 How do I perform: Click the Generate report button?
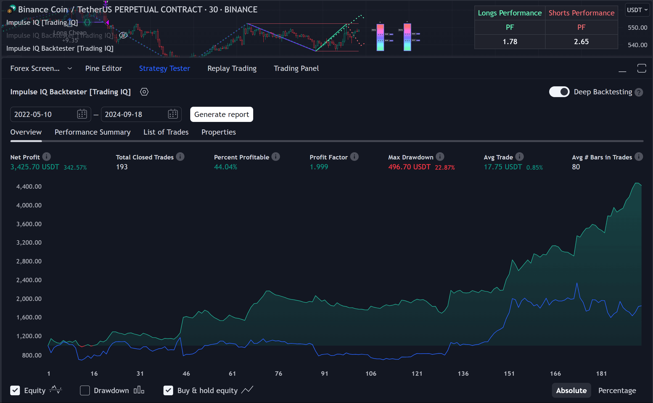[x=222, y=114]
